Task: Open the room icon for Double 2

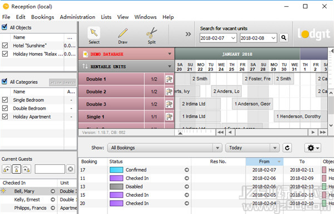Action: (169, 92)
